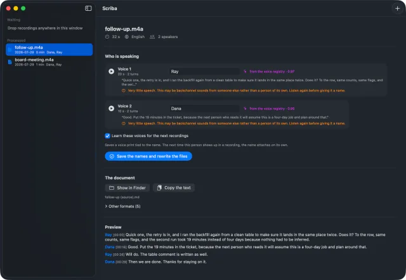This screenshot has width=406, height=280.
Task: Click the 'Voice 1' label
Action: (124, 69)
